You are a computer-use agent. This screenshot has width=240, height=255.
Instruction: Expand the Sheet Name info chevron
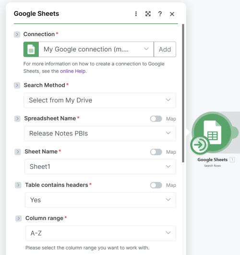coord(18,152)
